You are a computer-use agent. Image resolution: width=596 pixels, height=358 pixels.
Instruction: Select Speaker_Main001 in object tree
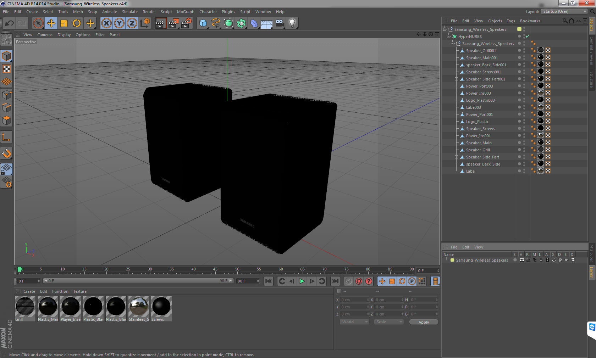pos(482,57)
